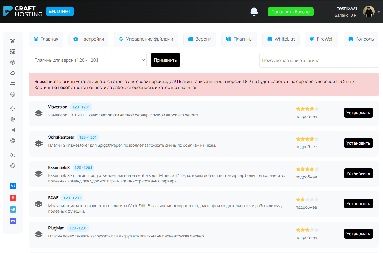Click the 1.20 - 1.20.1 badge beside FAWE

72,198
